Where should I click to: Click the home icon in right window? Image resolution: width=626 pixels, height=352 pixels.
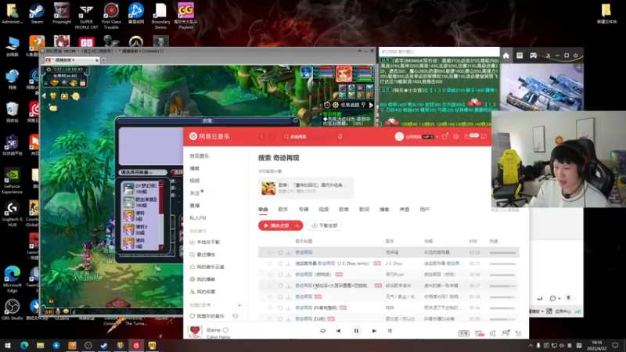[x=505, y=56]
